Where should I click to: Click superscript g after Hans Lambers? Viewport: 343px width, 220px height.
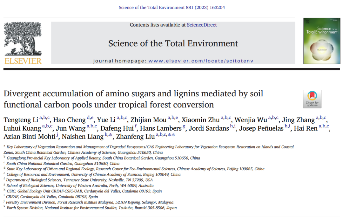(x=184, y=126)
